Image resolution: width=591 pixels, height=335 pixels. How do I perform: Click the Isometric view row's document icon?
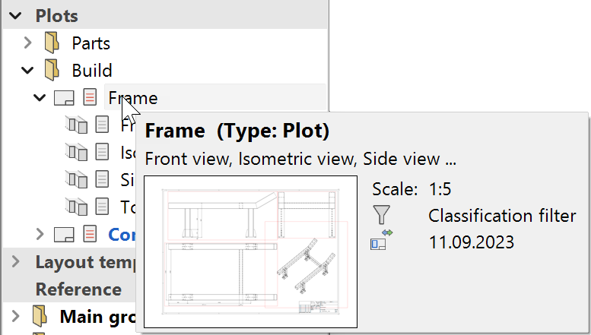coord(102,153)
